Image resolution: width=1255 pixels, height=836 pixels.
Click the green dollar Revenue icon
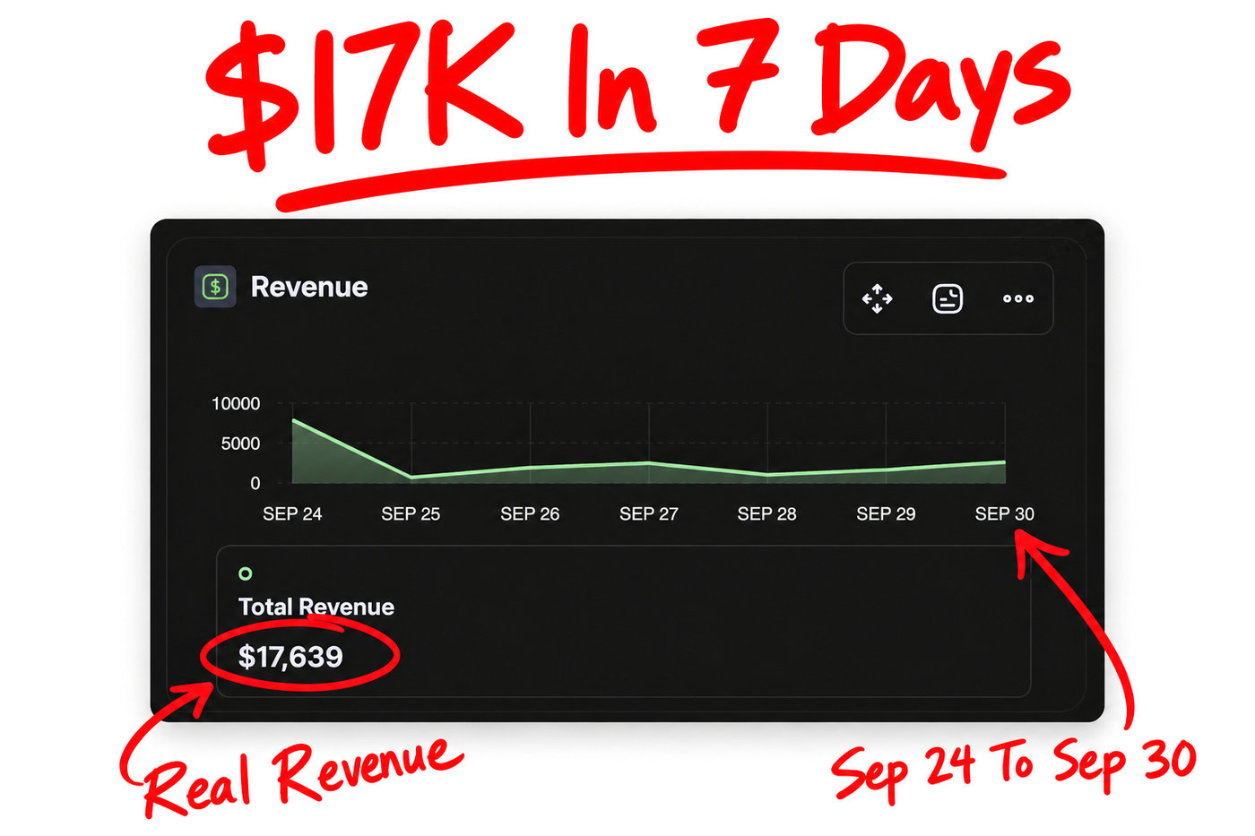[215, 287]
